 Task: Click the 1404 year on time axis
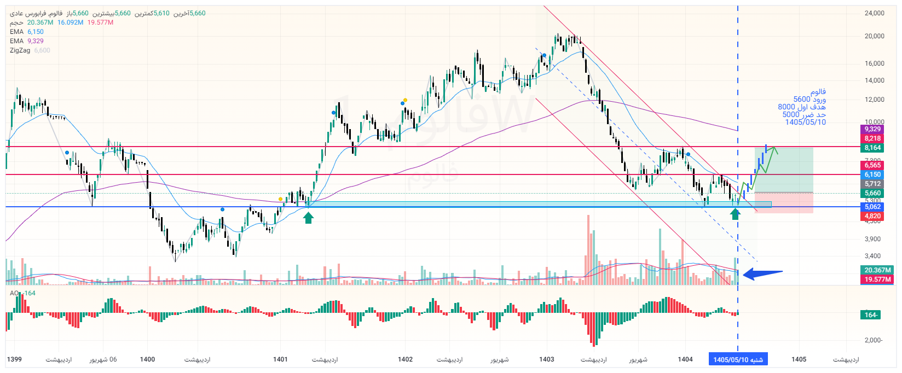685,359
